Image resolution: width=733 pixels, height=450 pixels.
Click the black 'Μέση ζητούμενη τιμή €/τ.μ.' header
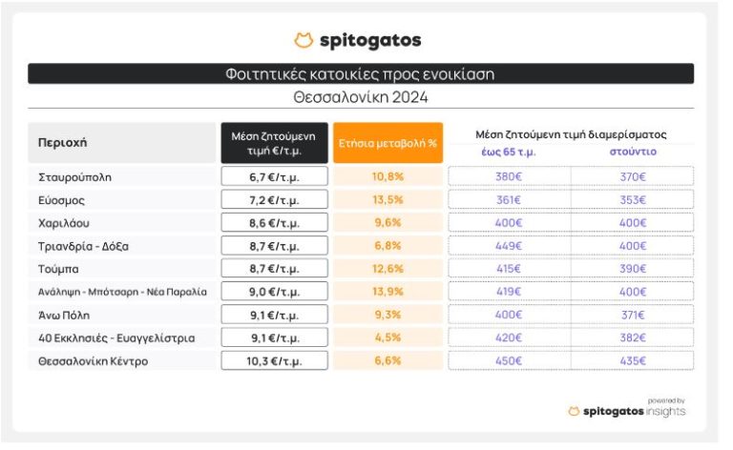[x=274, y=142]
